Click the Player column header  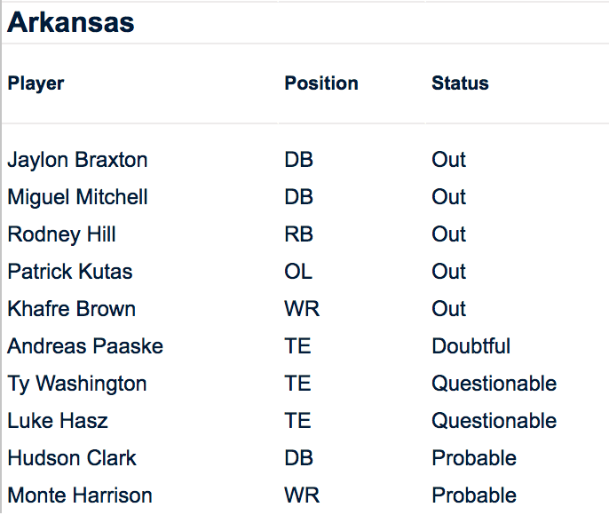[36, 83]
